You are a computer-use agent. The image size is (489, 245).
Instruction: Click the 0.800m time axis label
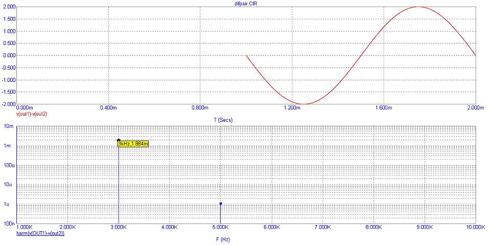click(200, 108)
